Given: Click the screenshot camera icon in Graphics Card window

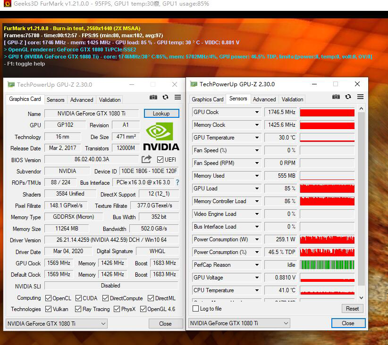Looking at the screenshot, I should coord(153,97).
